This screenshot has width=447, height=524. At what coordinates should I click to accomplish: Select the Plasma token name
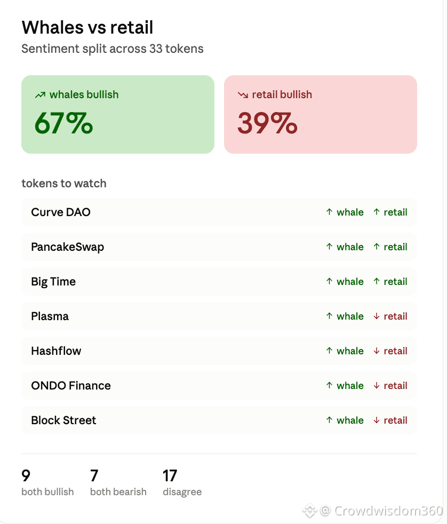click(x=50, y=316)
